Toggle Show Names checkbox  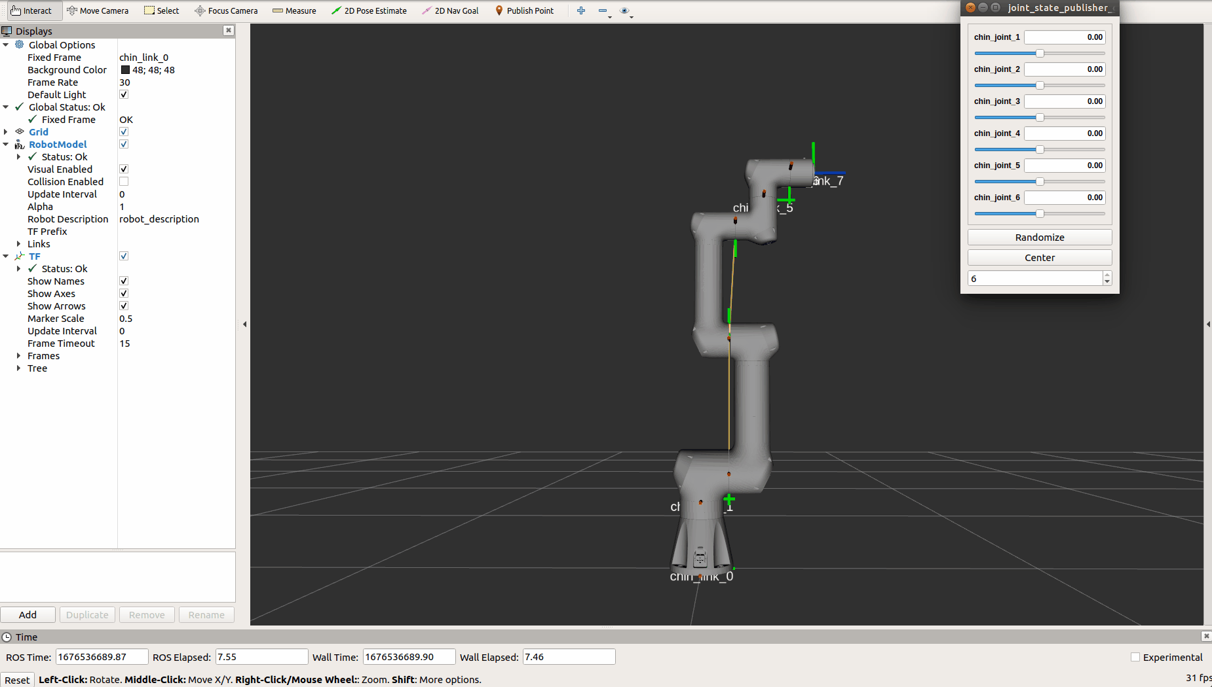point(124,281)
